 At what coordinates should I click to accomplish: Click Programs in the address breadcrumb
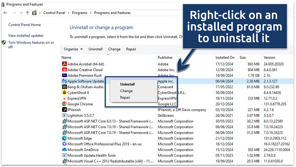pyautogui.click(x=80, y=13)
